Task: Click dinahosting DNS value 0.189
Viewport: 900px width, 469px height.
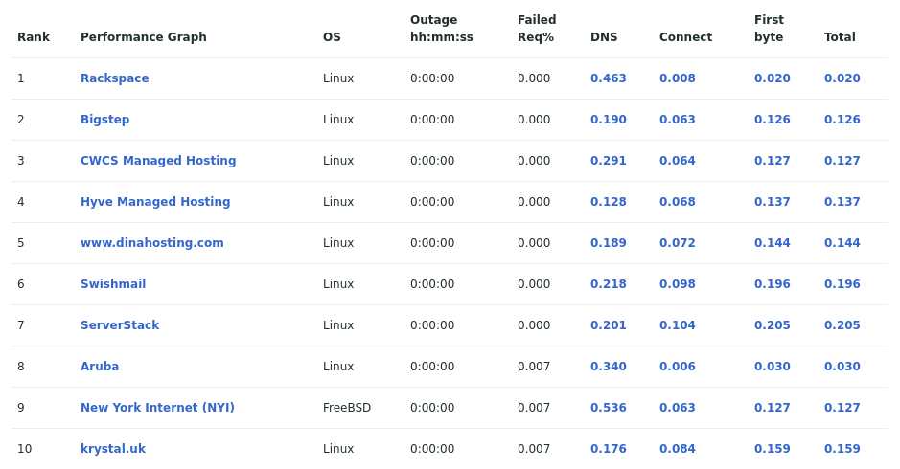Action: [609, 243]
